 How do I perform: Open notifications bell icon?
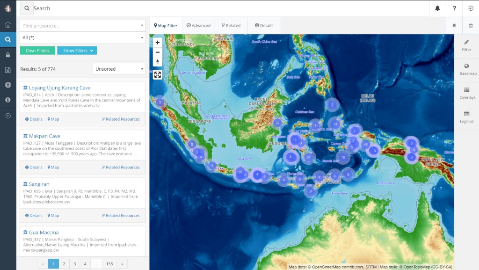coord(437,8)
